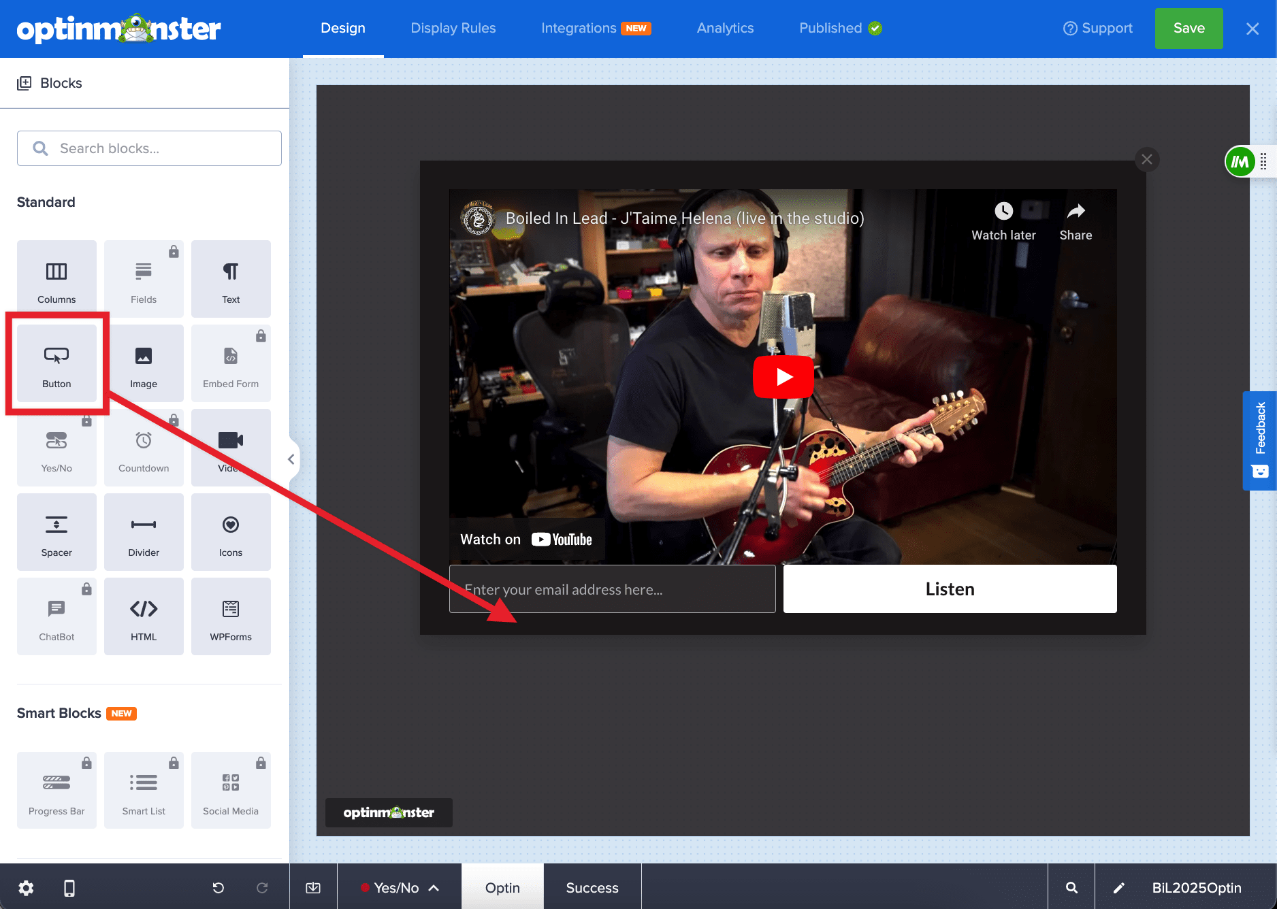Viewport: 1277px width, 909px height.
Task: Grab the dotted drag handle beside MonsterInsights
Action: 1263,162
